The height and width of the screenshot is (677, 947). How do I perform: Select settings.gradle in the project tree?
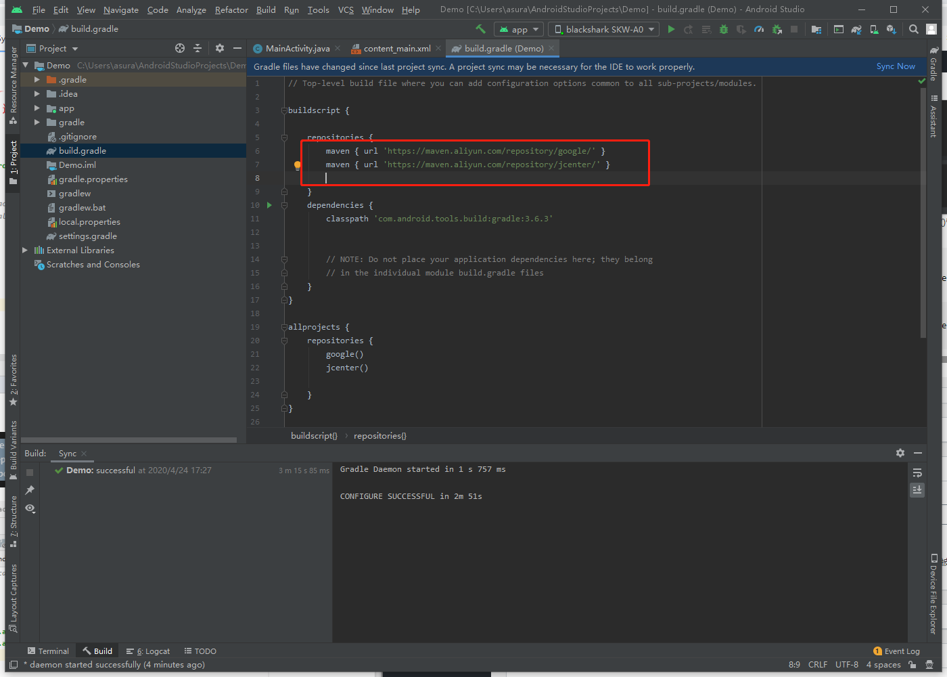tap(87, 236)
